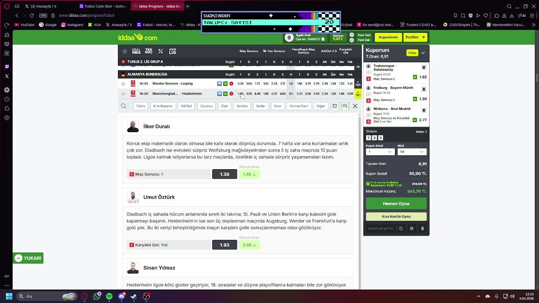Open the Diğer market tab
Image resolution: width=539 pixels, height=303 pixels.
point(321,106)
